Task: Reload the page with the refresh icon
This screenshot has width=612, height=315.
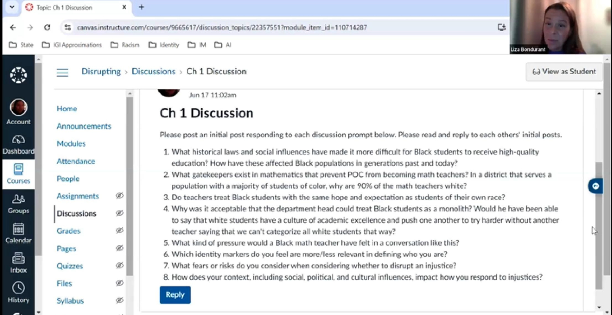Action: point(47,27)
